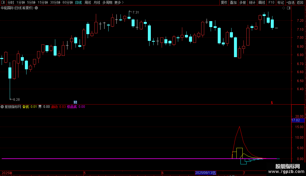Image resolution: width=306 pixels, height=176 pixels.
Task: Click 华能国际(日线.前复权) chart title
Action: pos(17,8)
